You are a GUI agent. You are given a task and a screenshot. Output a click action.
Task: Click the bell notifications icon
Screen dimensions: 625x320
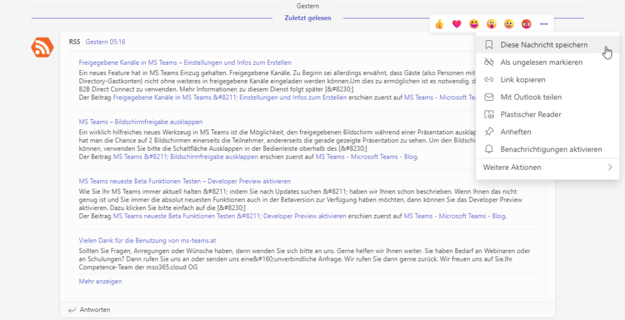click(489, 149)
